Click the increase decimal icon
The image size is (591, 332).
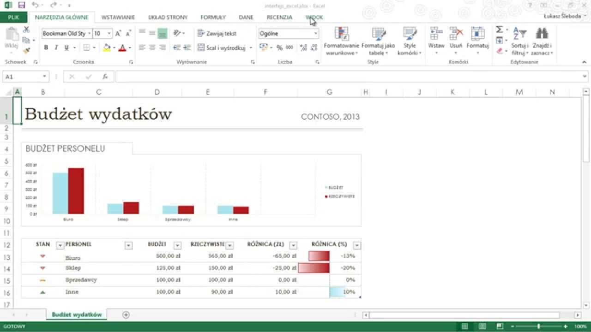tap(303, 47)
